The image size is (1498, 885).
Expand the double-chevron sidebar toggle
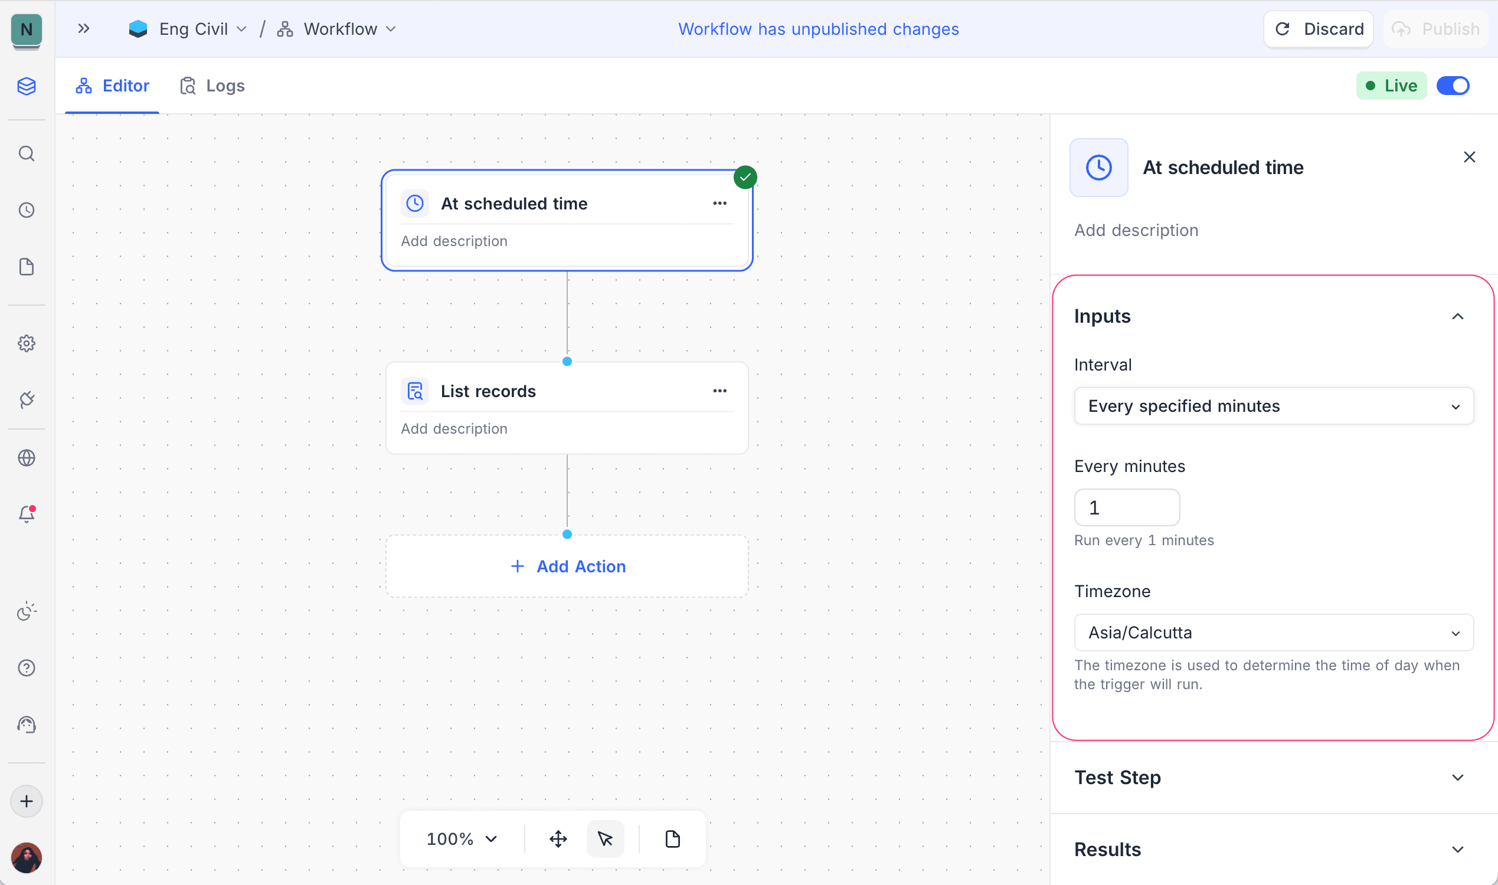point(84,29)
